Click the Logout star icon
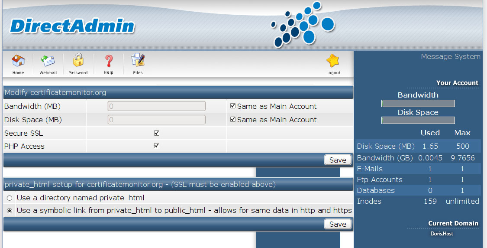 click(x=333, y=60)
